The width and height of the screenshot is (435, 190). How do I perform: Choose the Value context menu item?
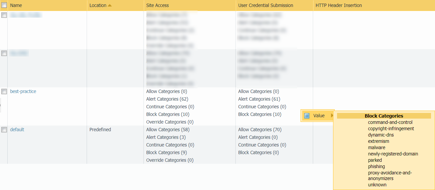(319, 116)
